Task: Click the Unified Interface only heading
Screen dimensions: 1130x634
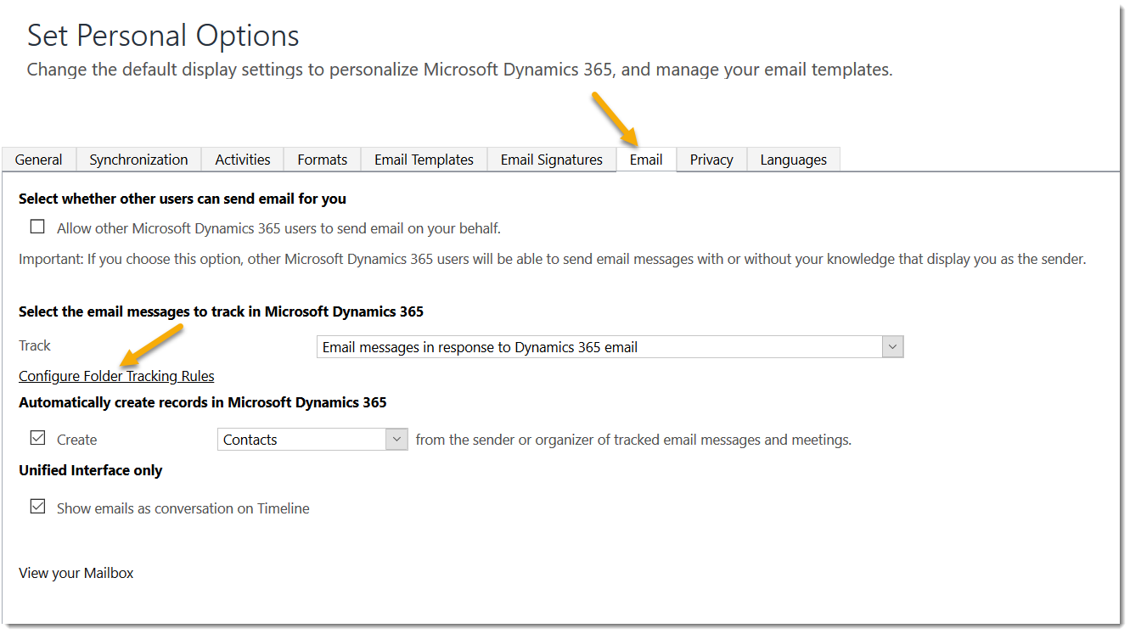Action: click(90, 470)
